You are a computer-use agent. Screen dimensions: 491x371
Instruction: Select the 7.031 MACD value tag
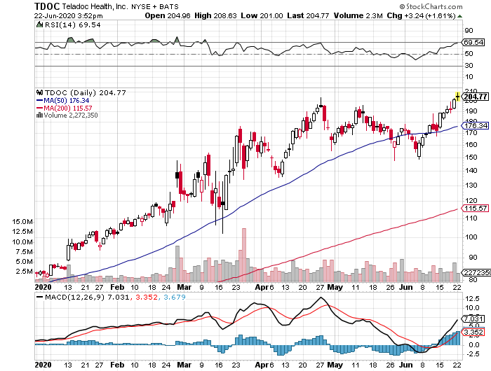click(x=475, y=318)
